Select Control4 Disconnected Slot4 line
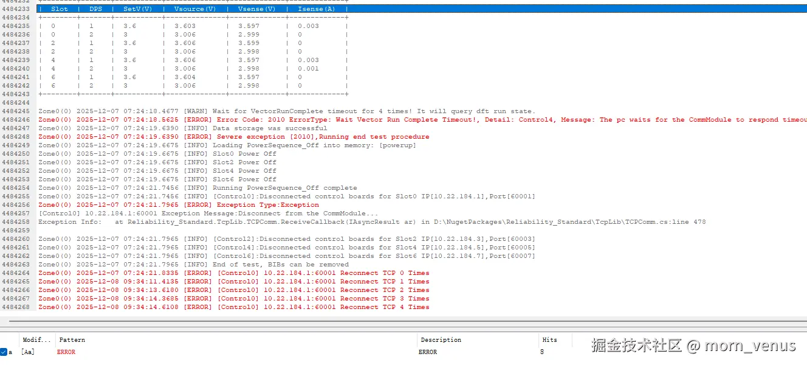Screen dimensions: 807x365 (x=287, y=248)
